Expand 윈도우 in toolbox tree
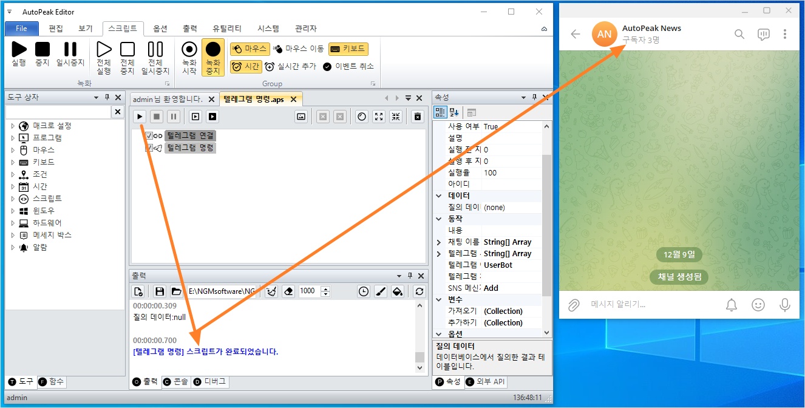This screenshot has height=408, width=805. pyautogui.click(x=13, y=211)
